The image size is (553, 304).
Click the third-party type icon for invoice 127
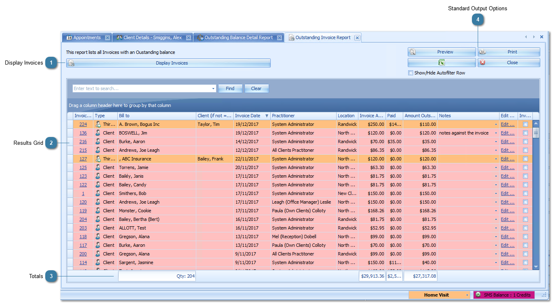pos(98,159)
